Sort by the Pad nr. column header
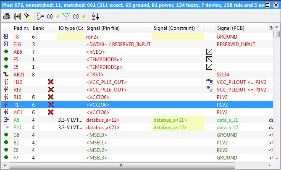Viewport: 281px width, 170px height. click(x=21, y=28)
